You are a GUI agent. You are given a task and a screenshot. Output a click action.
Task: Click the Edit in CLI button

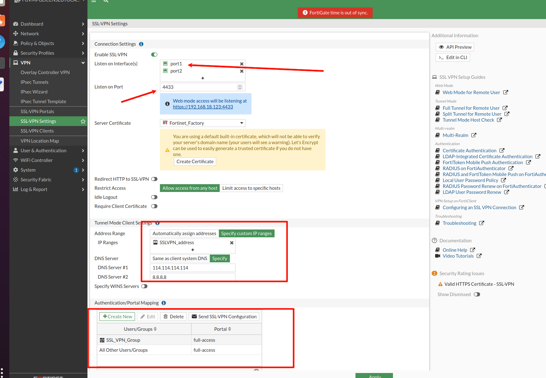pos(453,58)
